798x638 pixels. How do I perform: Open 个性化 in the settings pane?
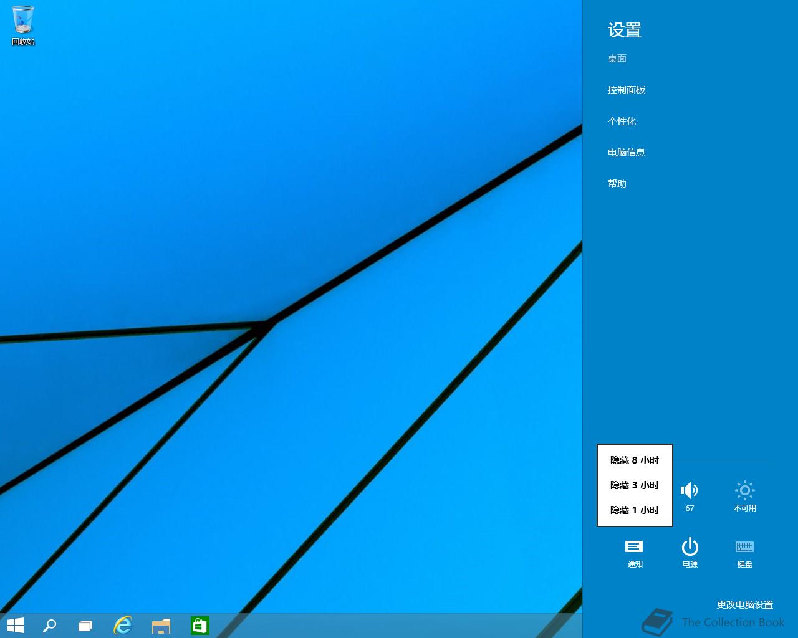pos(622,121)
